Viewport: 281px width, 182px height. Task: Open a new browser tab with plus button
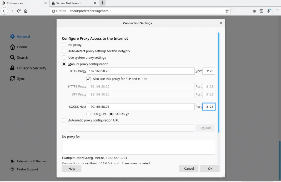click(102, 3)
